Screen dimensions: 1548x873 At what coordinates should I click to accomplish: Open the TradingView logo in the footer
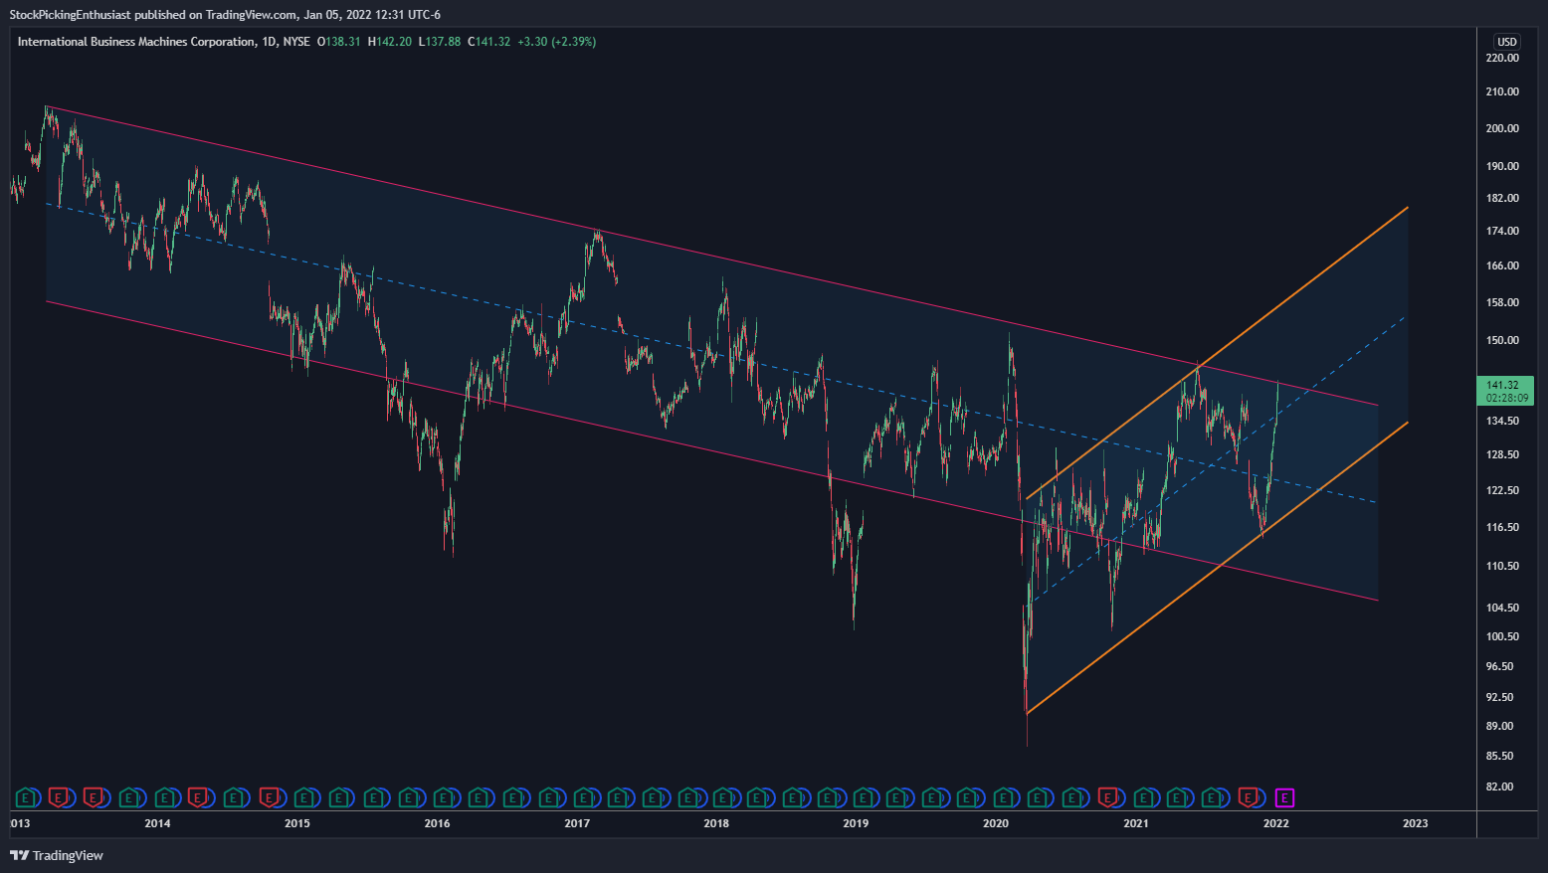pos(57,855)
